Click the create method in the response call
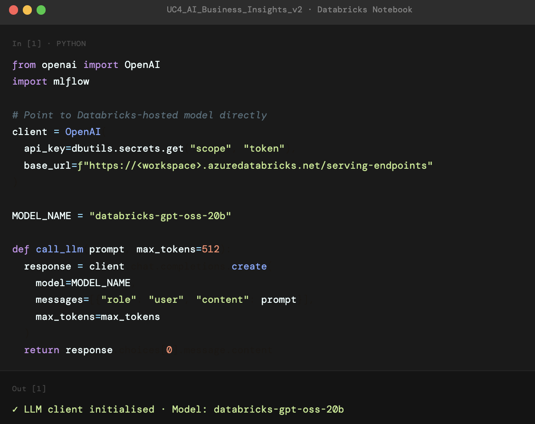This screenshot has height=424, width=535. click(249, 266)
